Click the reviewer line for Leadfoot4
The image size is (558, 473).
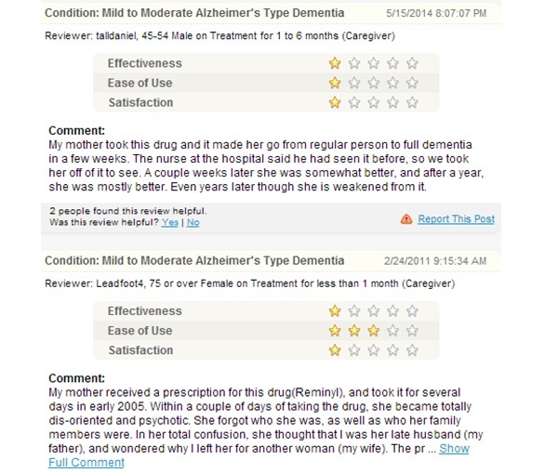(250, 283)
